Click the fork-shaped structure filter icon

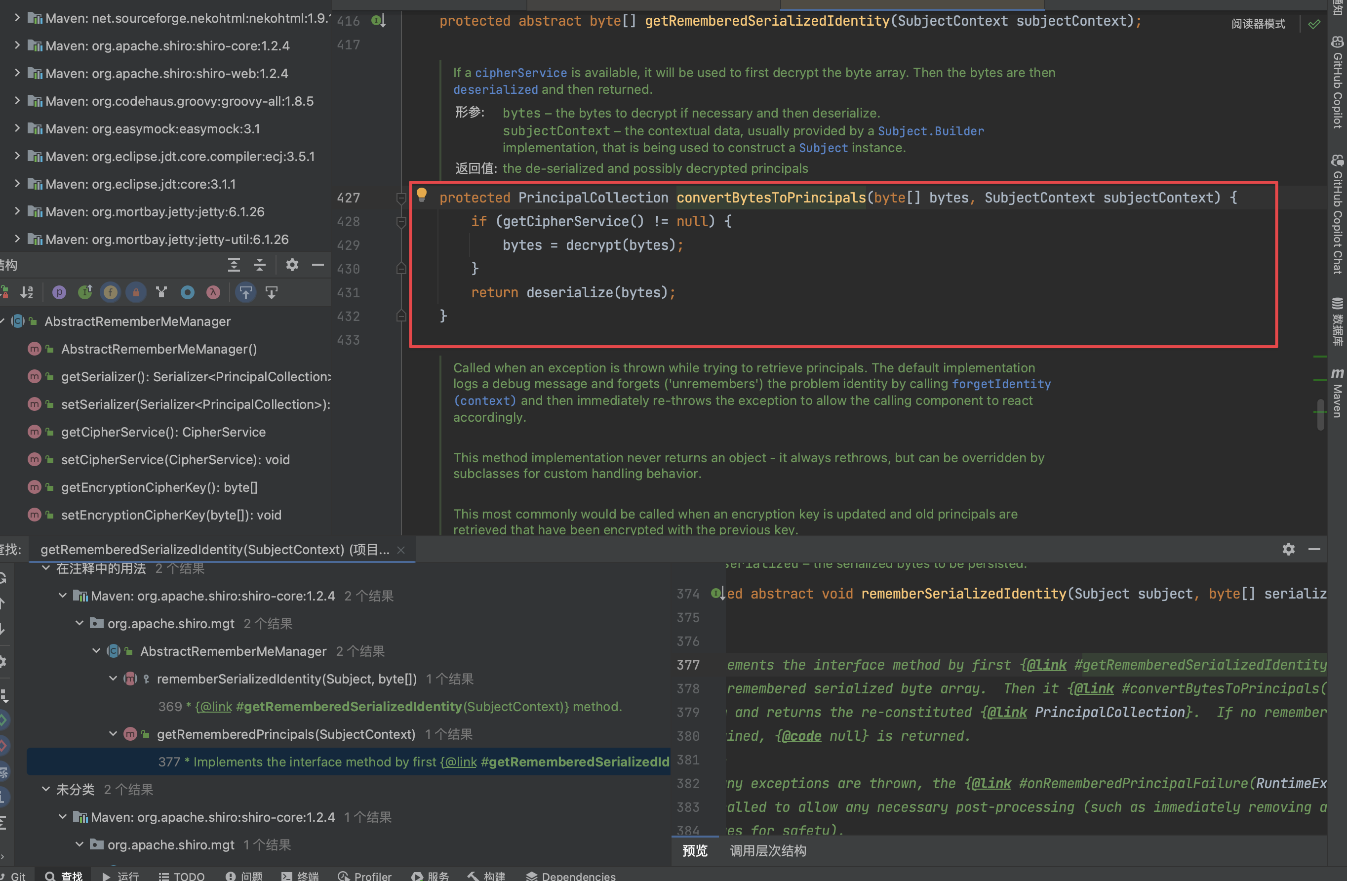click(x=162, y=293)
